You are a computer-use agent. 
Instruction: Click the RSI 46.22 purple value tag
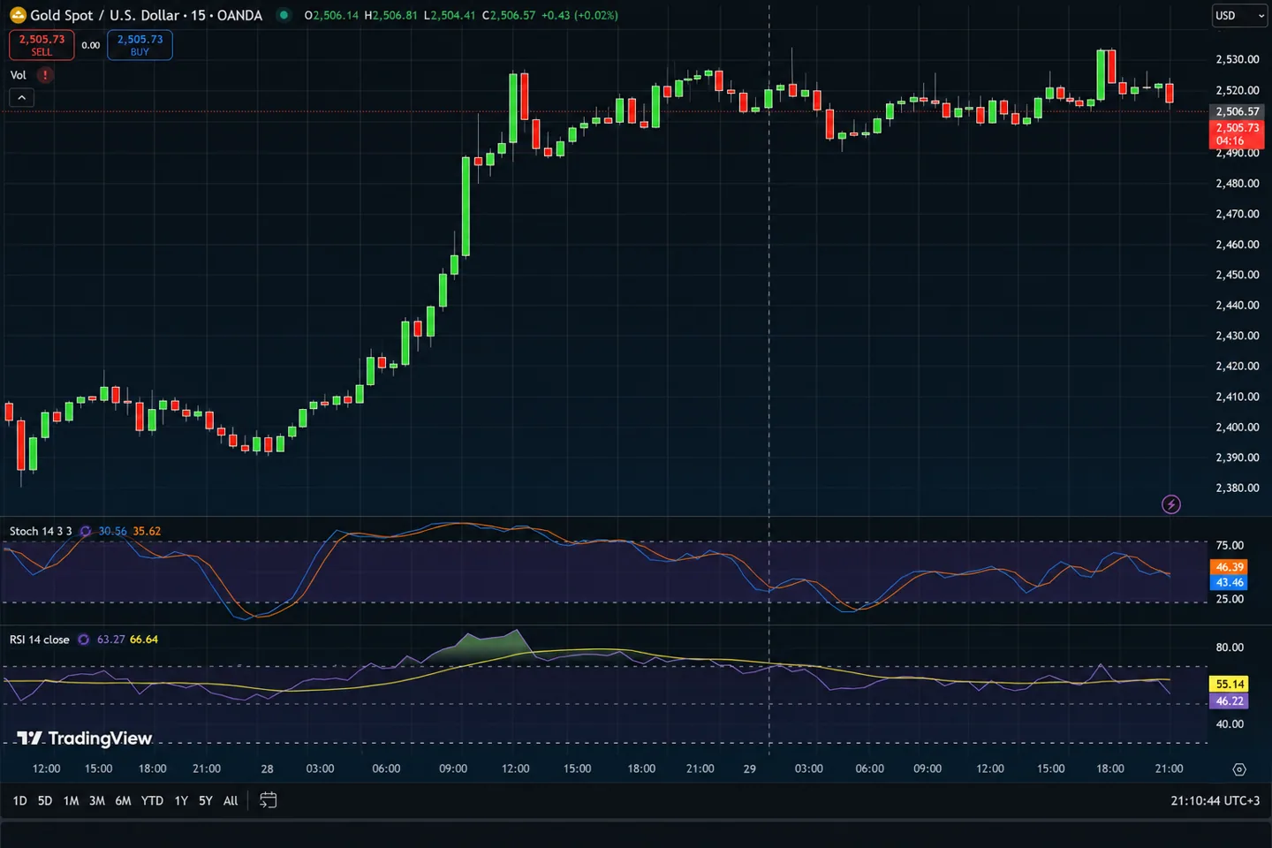click(x=1229, y=700)
